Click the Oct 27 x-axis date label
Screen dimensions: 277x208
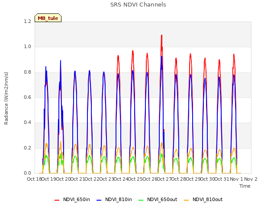click(164, 179)
